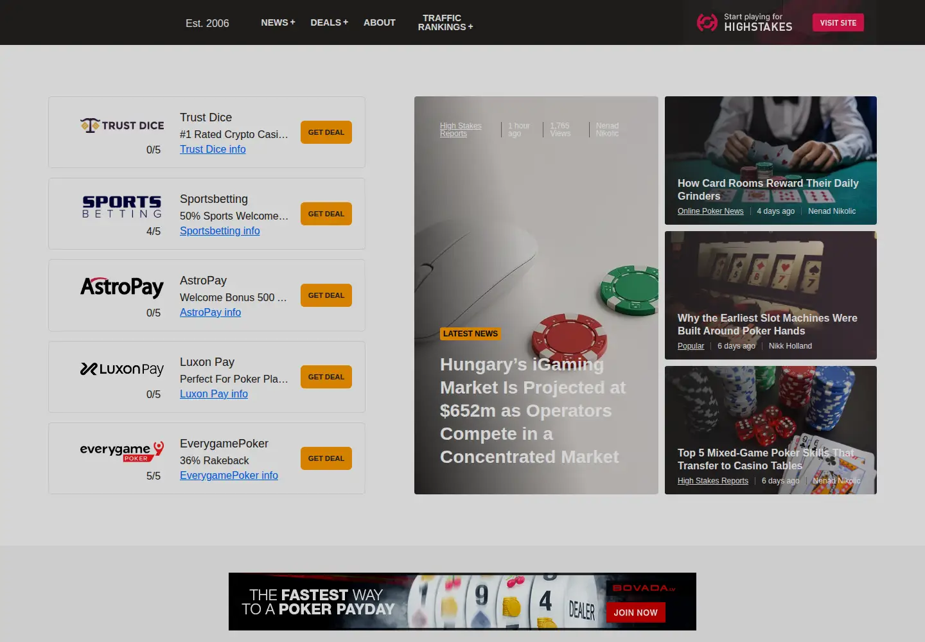Click the Everygame Poker logo
Screen dimensions: 925x642
coord(122,451)
